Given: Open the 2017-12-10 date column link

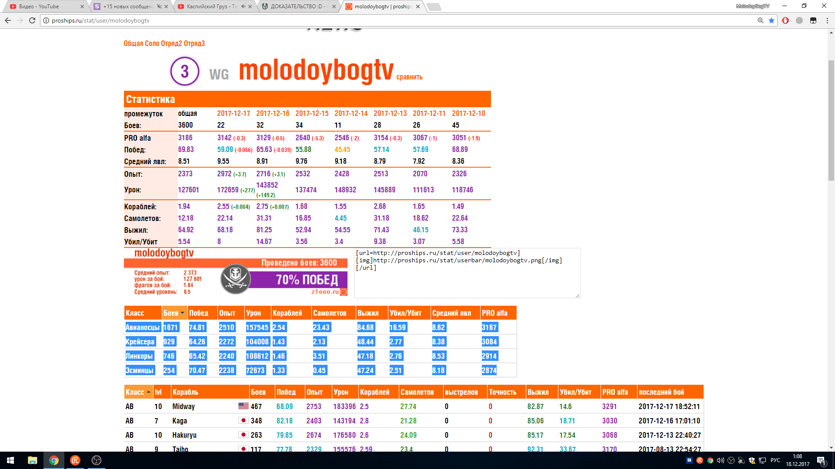Looking at the screenshot, I should pos(468,113).
